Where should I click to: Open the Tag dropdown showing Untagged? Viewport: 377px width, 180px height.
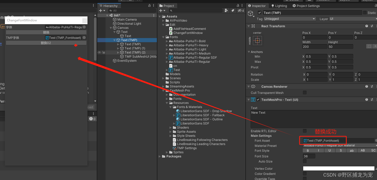click(x=290, y=19)
